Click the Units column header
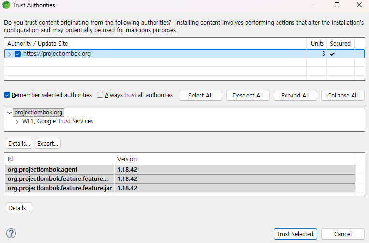 tap(317, 44)
